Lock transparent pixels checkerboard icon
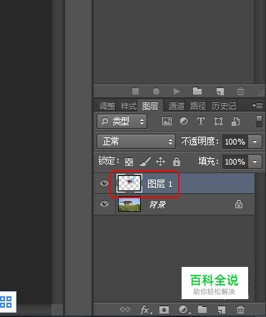Viewport: 266px width, 317px height. click(x=129, y=162)
